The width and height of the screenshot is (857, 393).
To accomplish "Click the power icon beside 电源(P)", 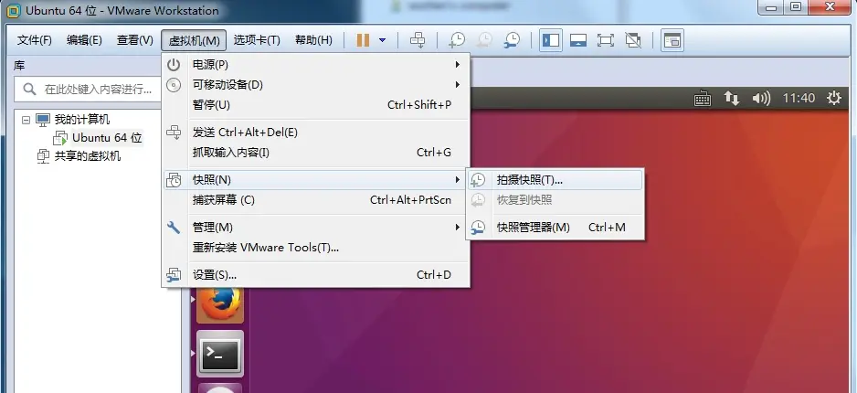I will click(x=174, y=65).
